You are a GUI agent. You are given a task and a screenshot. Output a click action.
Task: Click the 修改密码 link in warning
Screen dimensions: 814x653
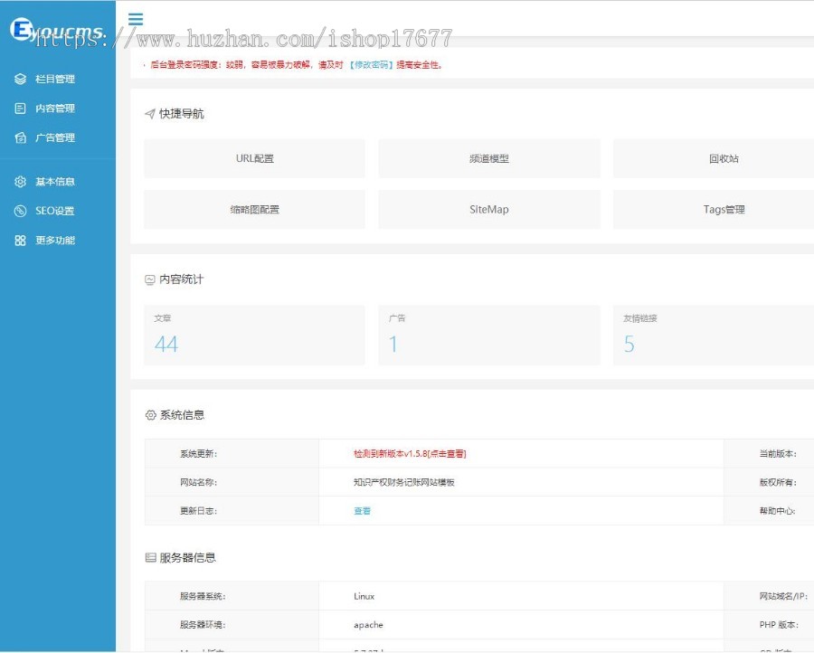coord(371,65)
